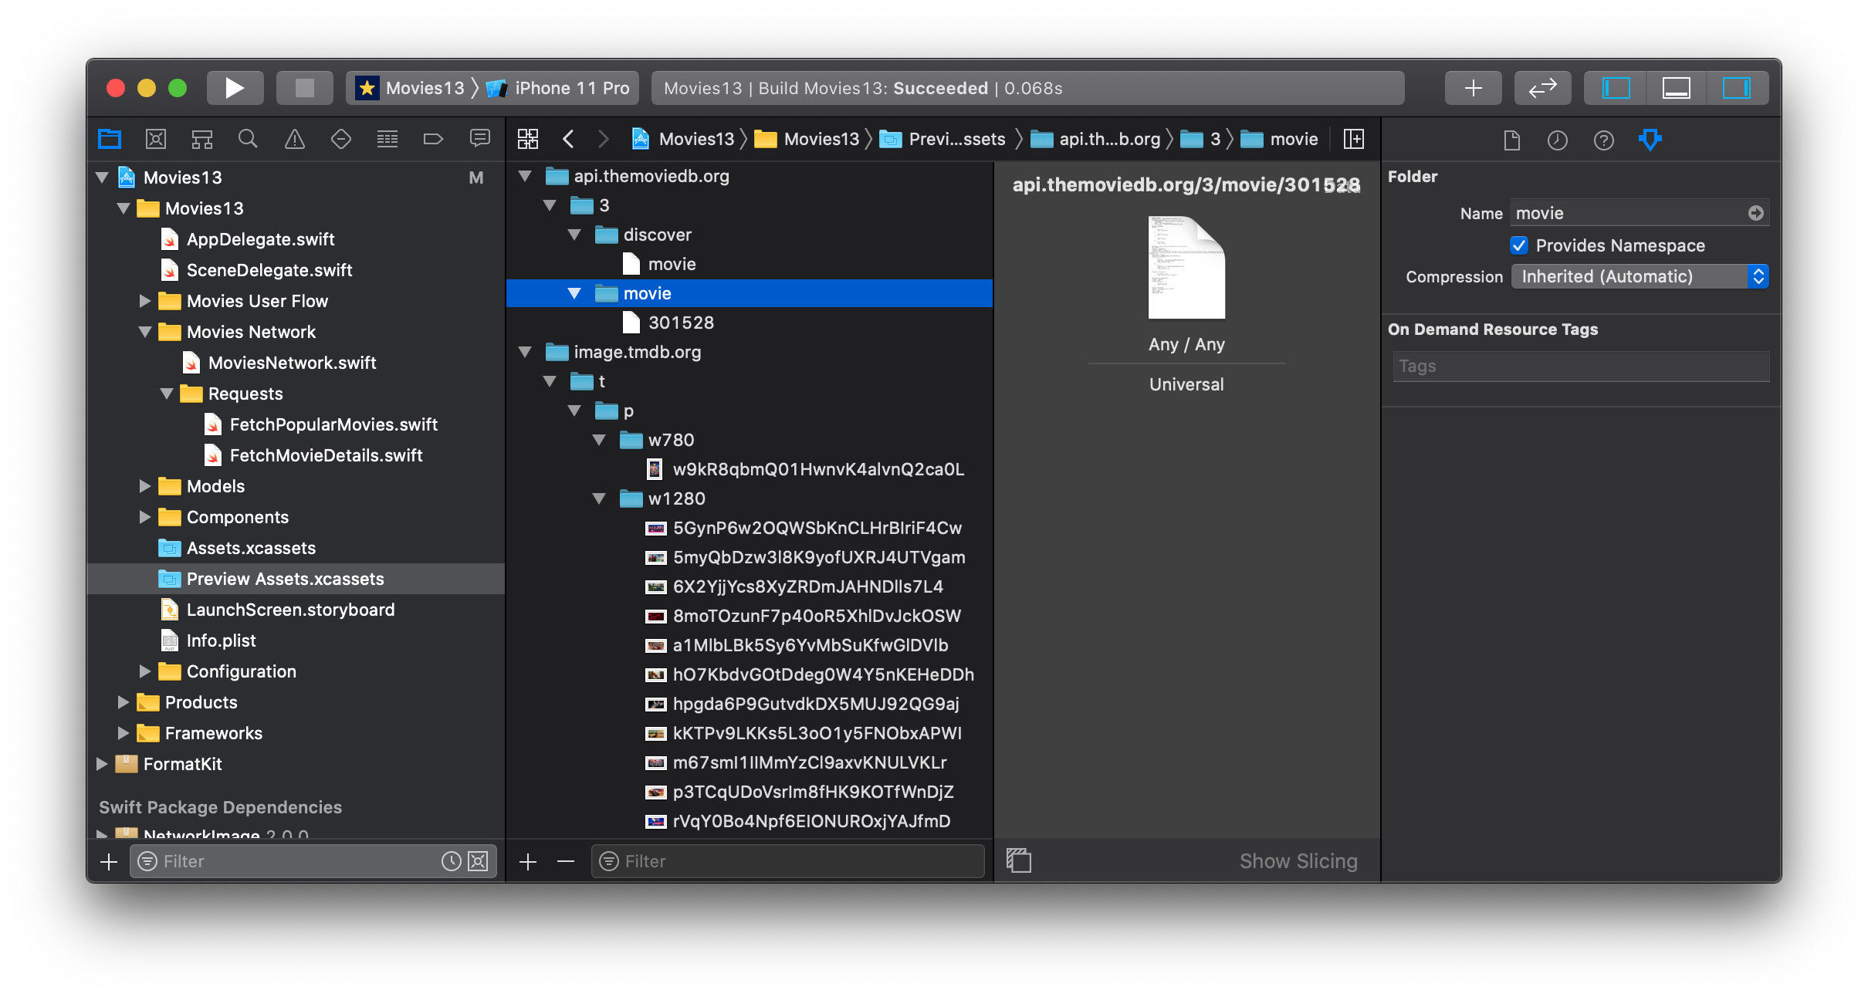
Task: Click Show Slicing button
Action: coord(1298,861)
